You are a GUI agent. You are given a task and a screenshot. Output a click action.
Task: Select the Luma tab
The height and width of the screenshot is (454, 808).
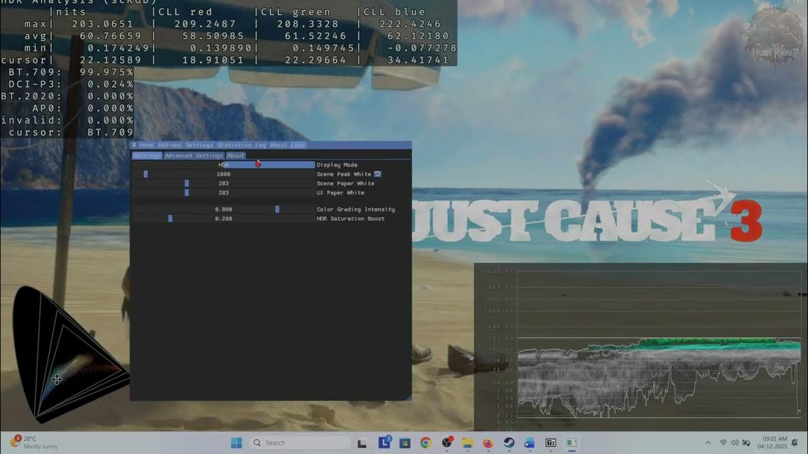coord(298,145)
